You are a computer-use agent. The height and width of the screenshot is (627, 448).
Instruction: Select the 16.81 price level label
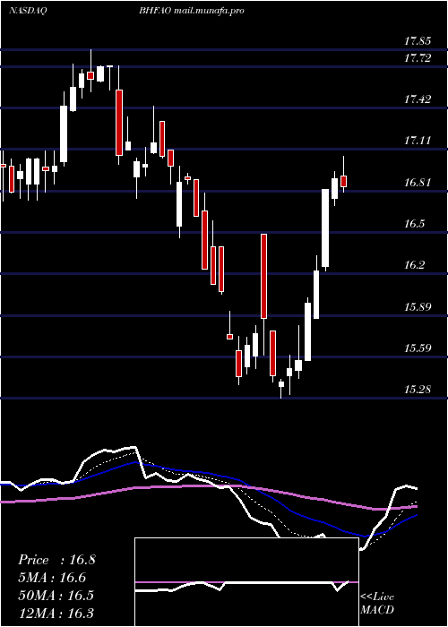point(418,183)
